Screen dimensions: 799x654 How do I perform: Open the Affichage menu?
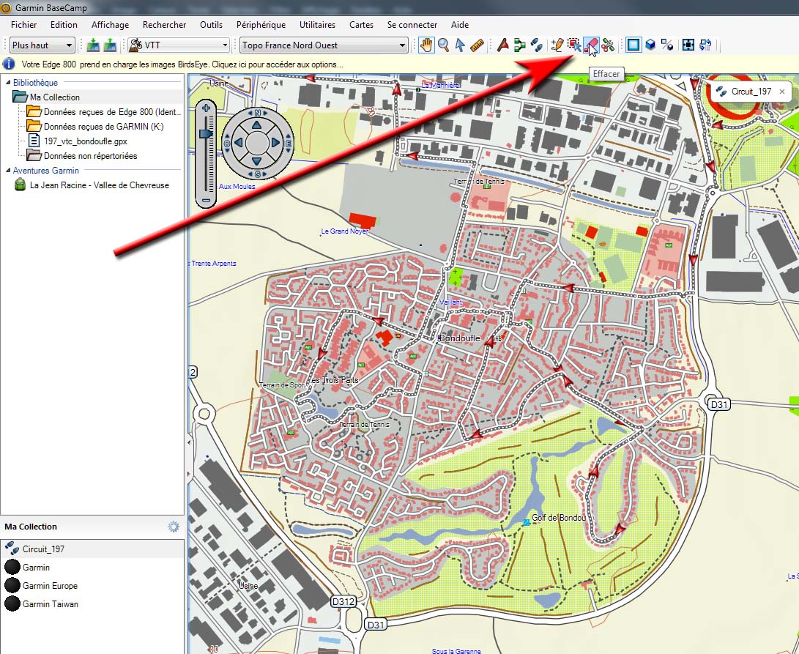click(110, 24)
